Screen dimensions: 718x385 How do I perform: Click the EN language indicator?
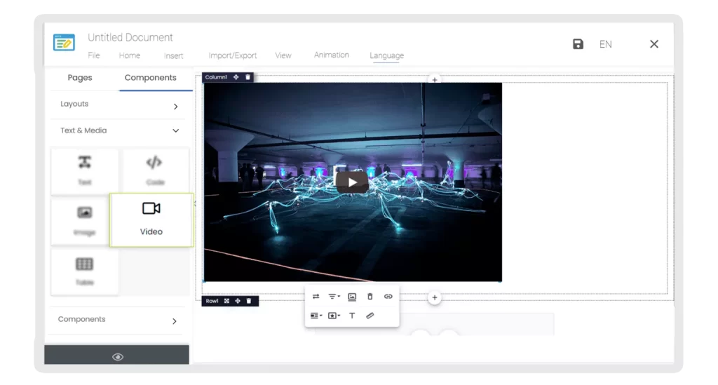click(x=605, y=44)
